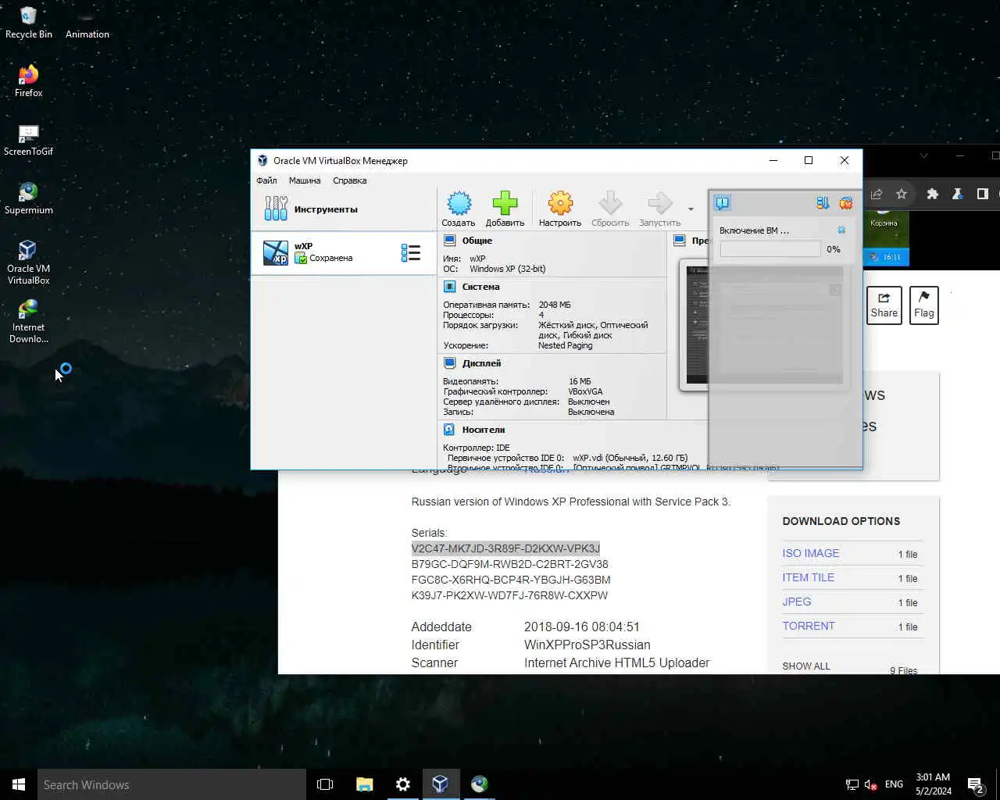Image resolution: width=1000 pixels, height=800 pixels.
Task: Click the Запустить (Start) arrow icon
Action: point(659,209)
